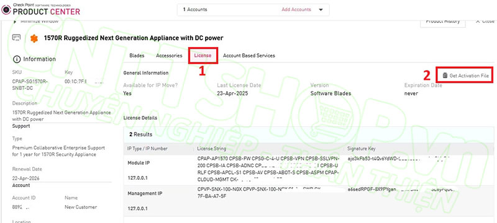Click the Available for IP Move value Yes
The image size is (497, 223).
[127, 94]
